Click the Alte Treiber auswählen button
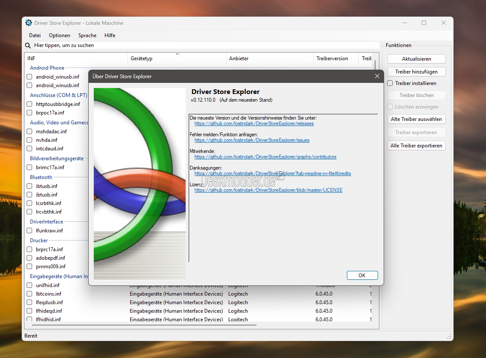486x358 pixels. (x=416, y=119)
